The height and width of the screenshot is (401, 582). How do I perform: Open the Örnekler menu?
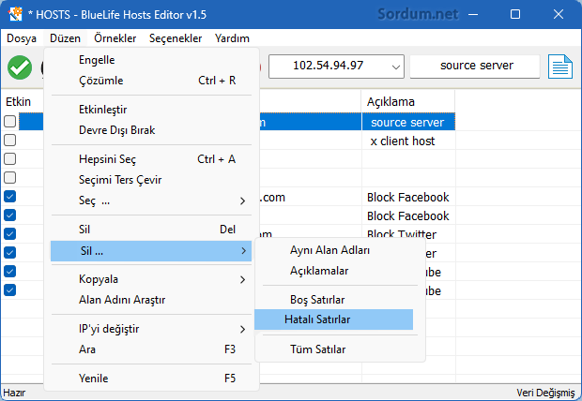click(x=115, y=38)
